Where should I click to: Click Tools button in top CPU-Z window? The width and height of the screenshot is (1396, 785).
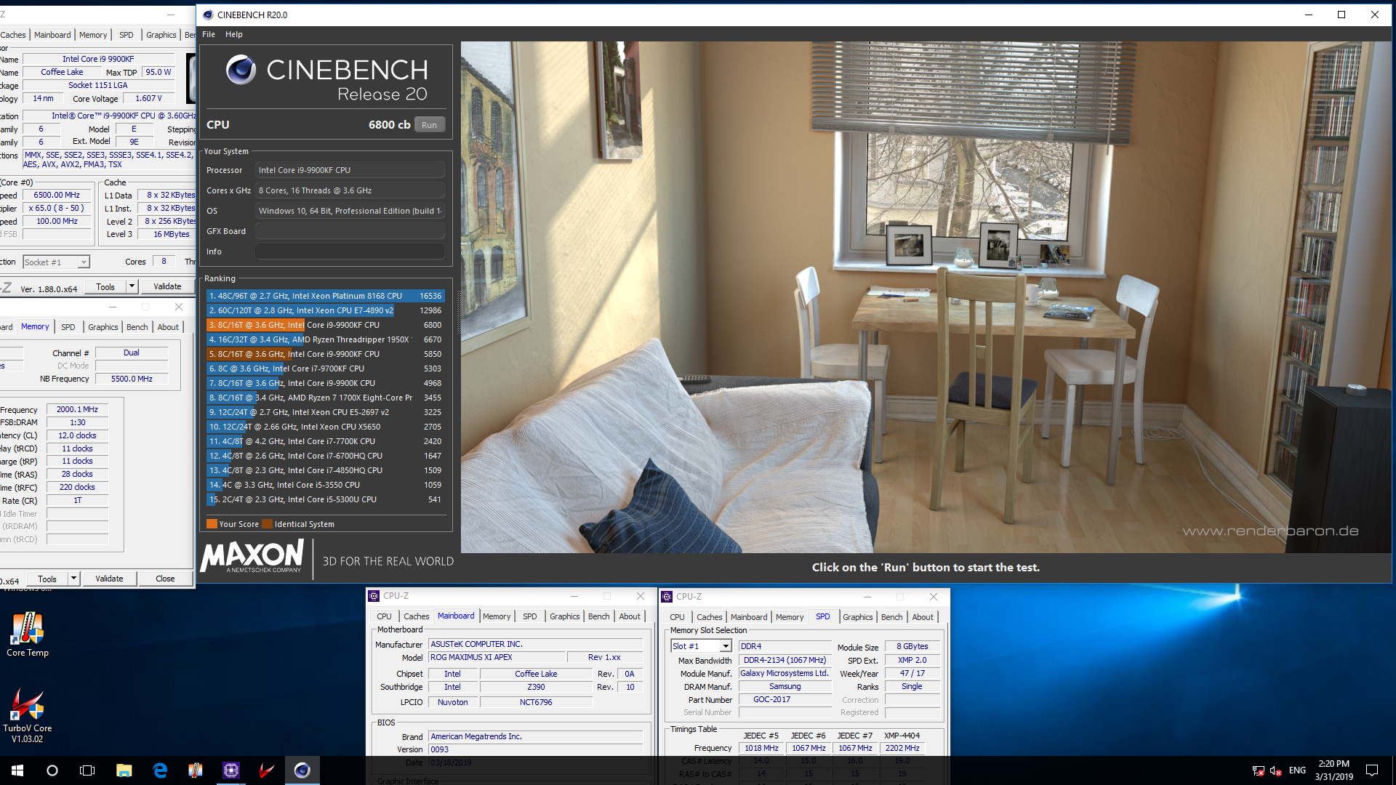[x=105, y=286]
